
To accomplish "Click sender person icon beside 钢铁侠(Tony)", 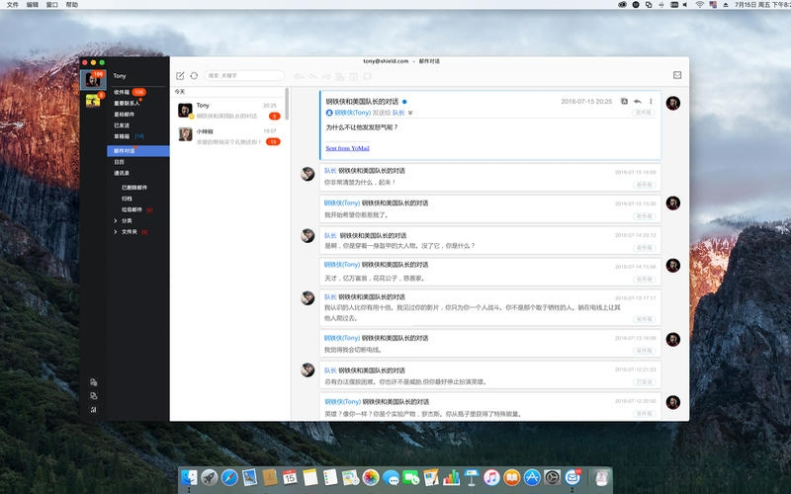I will 329,113.
